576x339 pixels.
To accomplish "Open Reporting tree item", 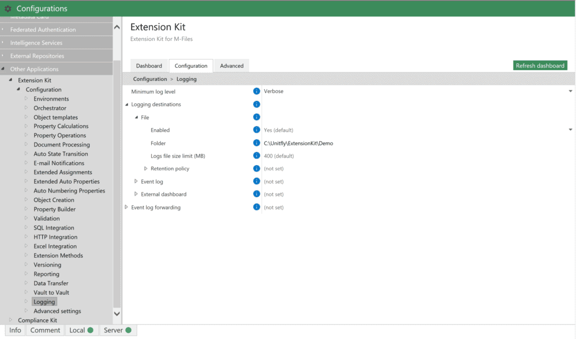I will 46,274.
